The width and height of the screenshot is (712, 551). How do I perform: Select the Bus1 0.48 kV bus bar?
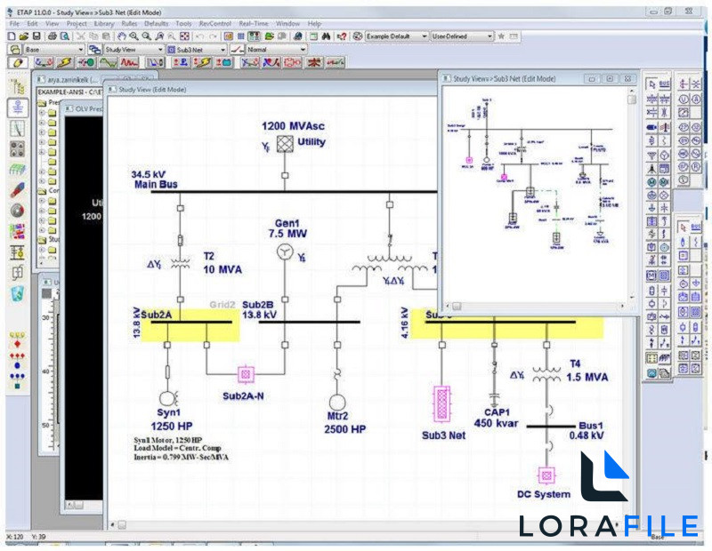pyautogui.click(x=551, y=427)
